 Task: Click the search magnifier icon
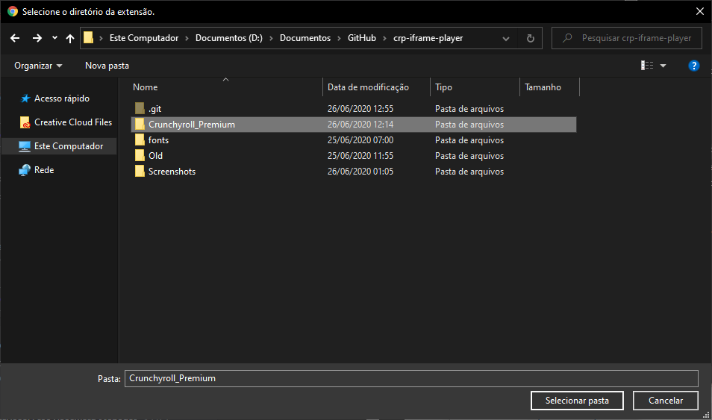(x=567, y=38)
